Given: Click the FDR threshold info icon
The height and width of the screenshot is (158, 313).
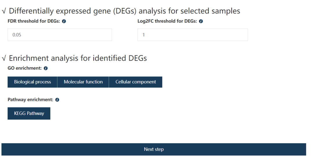Looking at the screenshot, I should (x=64, y=21).
